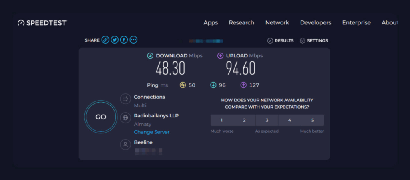
Task: Rate network availability 5
Action: pyautogui.click(x=312, y=120)
